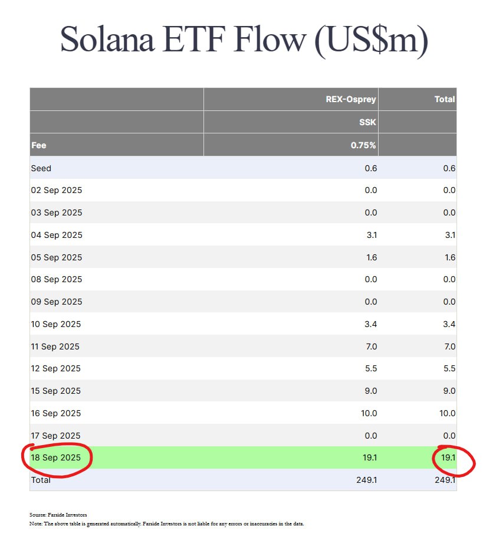Select the REX-Osprey column header

pos(351,99)
